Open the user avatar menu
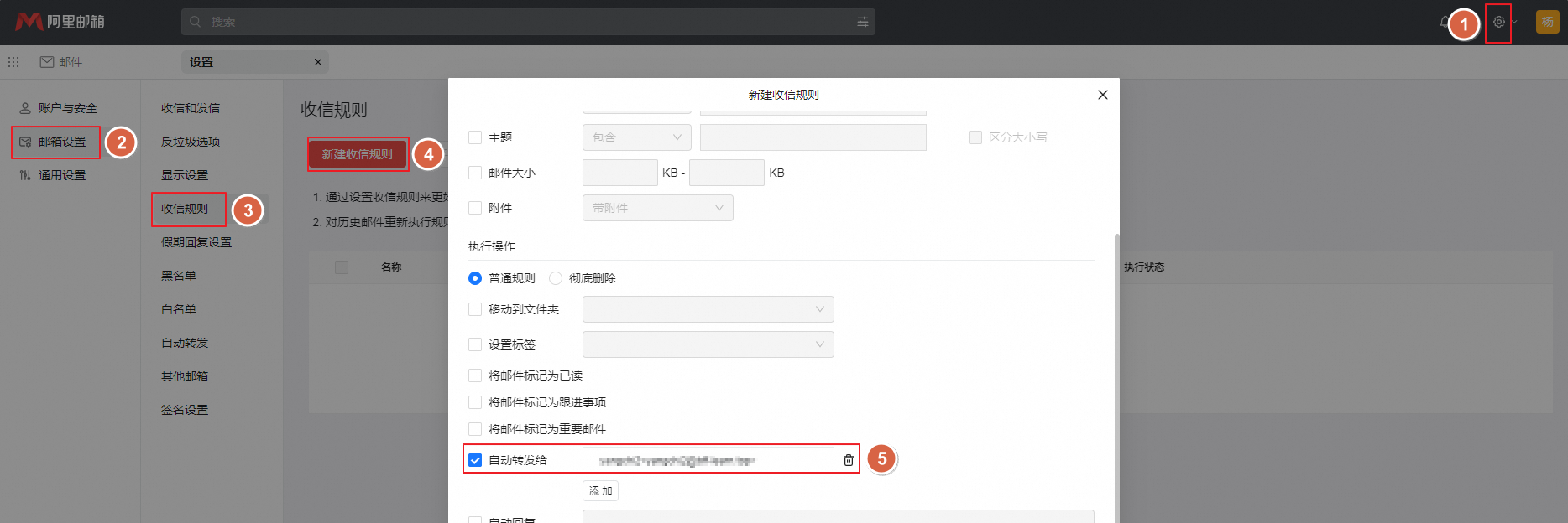The image size is (1568, 523). pos(1547,22)
